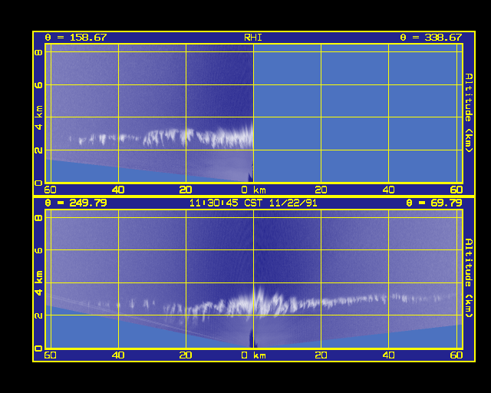491x393 pixels.
Task: Click the "4 km" altitude tick of the timestamped panel
Action: [x=39, y=283]
